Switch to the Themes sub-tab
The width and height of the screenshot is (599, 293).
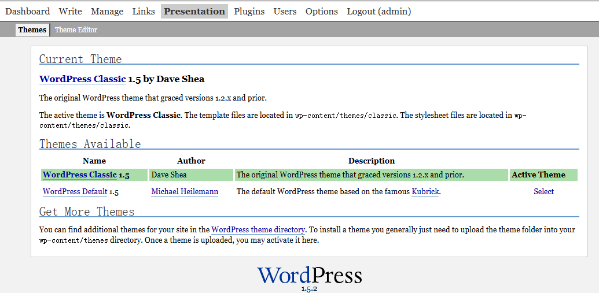32,29
